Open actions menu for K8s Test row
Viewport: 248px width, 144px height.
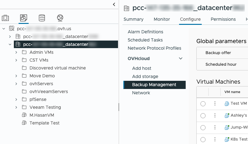coord(215,139)
